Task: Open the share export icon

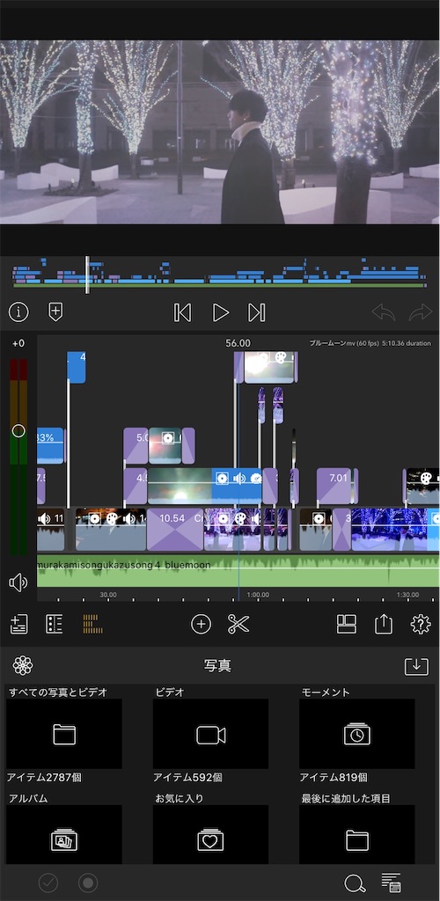Action: tap(384, 624)
